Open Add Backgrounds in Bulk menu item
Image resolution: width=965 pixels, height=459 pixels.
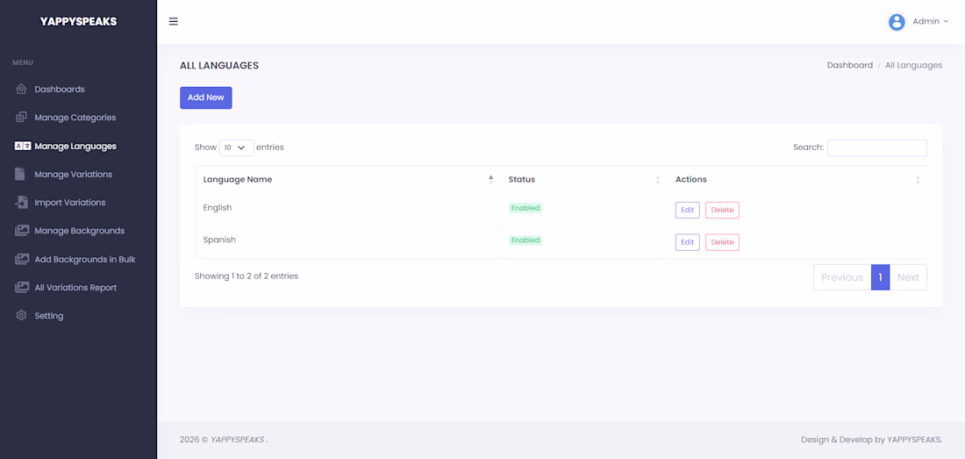point(85,259)
